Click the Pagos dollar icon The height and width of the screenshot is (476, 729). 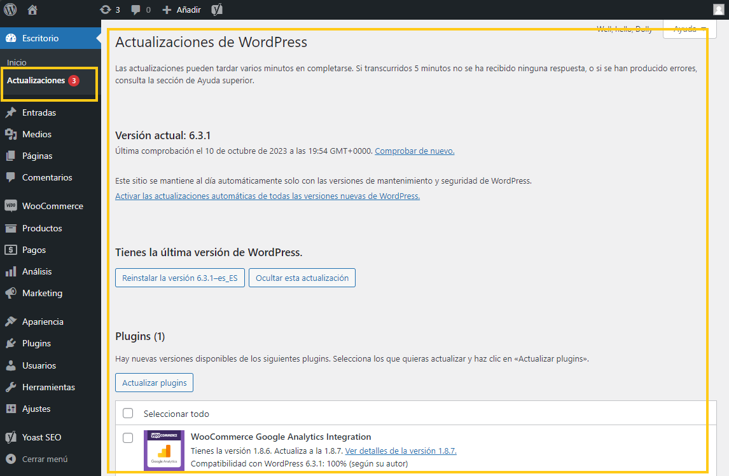coord(11,250)
